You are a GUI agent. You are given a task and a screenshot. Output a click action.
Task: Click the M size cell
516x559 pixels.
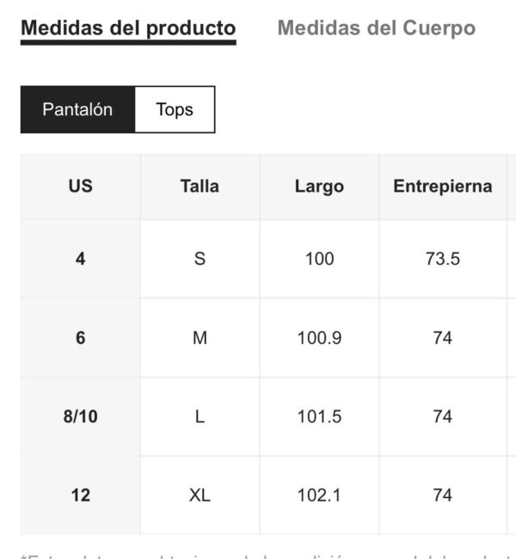200,338
